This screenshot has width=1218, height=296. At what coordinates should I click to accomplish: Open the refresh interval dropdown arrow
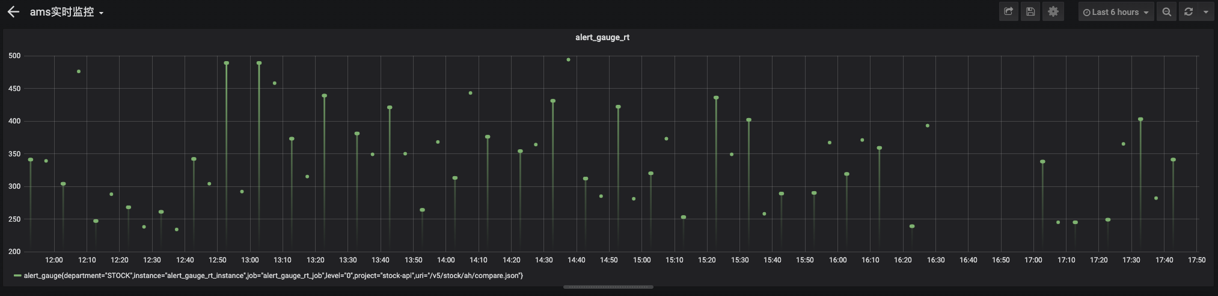pyautogui.click(x=1205, y=11)
